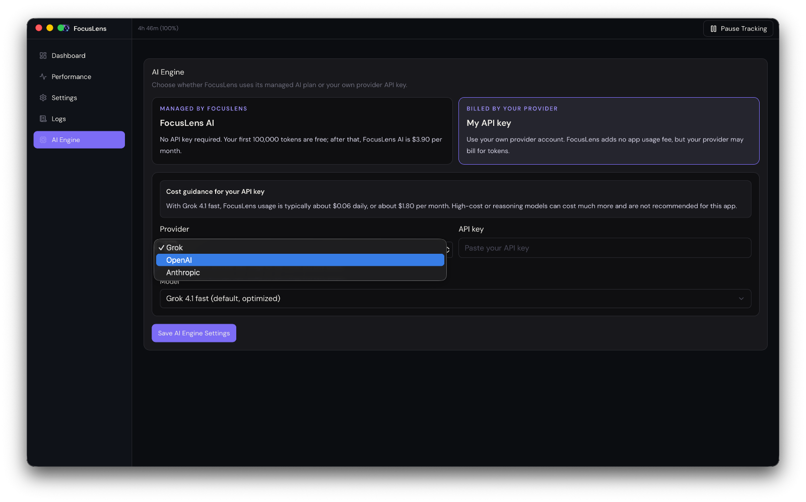Focus the Paste your API key field

pyautogui.click(x=604, y=248)
